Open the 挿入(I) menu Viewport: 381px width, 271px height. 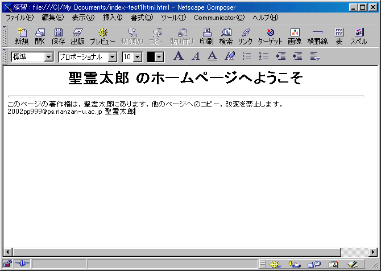(x=113, y=18)
